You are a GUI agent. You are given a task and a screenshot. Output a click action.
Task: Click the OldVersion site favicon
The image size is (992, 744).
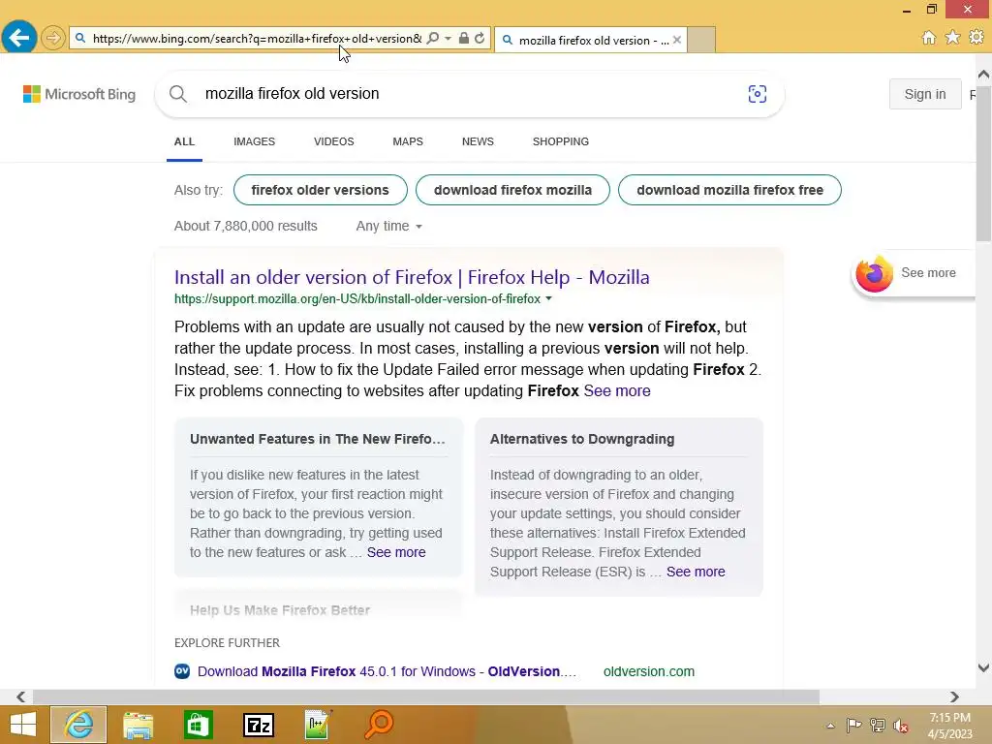point(182,671)
